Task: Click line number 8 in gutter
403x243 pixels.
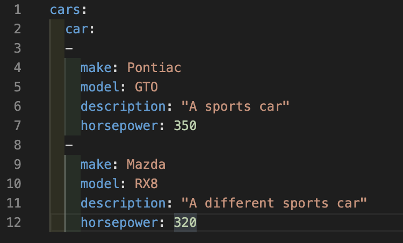Action: click(x=18, y=145)
